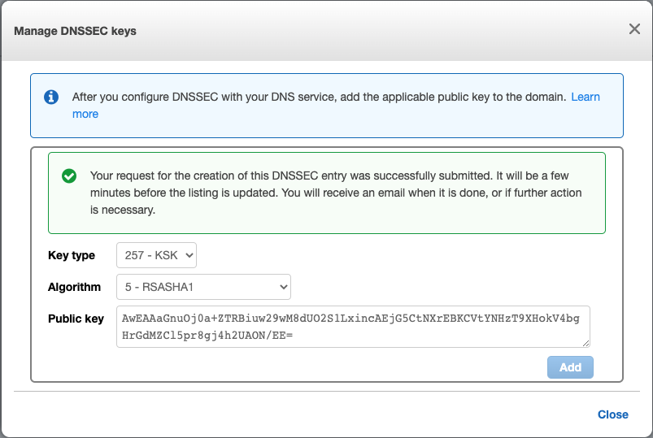The width and height of the screenshot is (653, 438).
Task: Click the Manage DNSSEC keys title
Action: (x=76, y=31)
